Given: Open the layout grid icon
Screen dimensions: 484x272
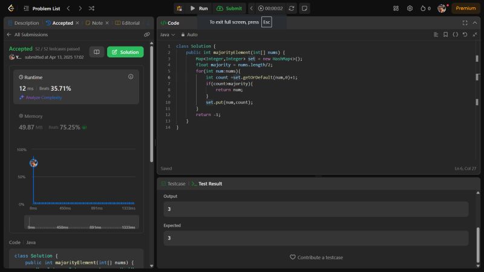Looking at the screenshot, I should 396,8.
